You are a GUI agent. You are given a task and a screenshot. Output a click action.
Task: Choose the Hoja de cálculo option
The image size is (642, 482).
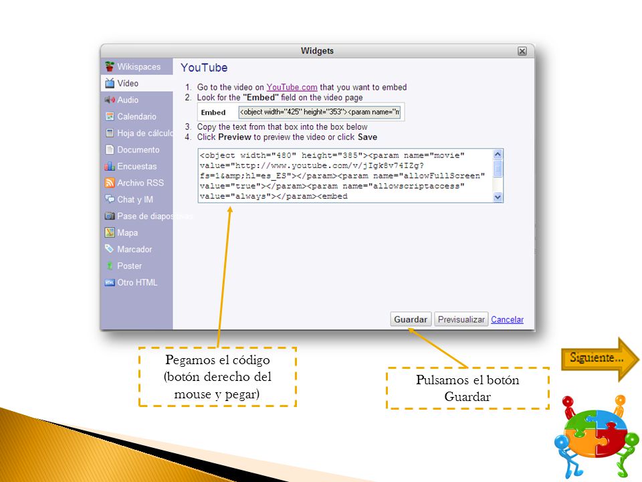[x=136, y=133]
